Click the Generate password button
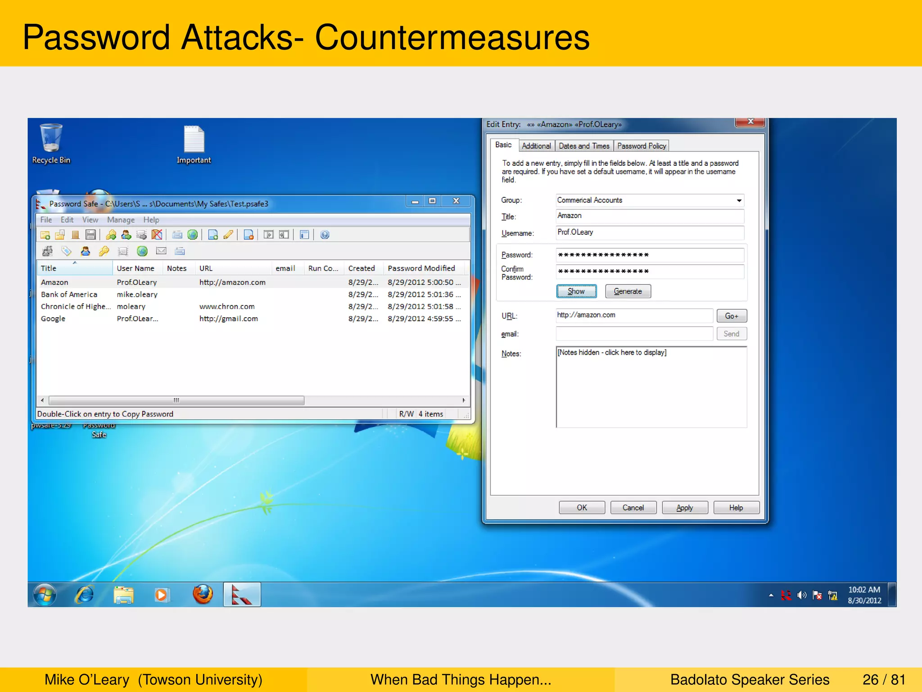This screenshot has width=922, height=692. click(x=628, y=291)
